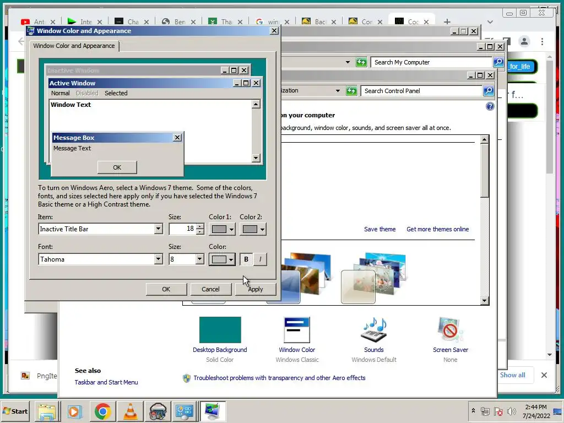
Task: Click the Selected menu item in preview
Action: click(x=116, y=93)
